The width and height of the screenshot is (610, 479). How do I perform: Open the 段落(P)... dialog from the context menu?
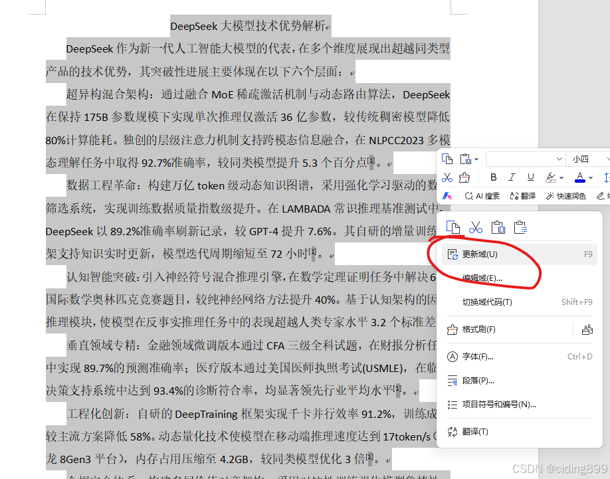click(x=520, y=381)
